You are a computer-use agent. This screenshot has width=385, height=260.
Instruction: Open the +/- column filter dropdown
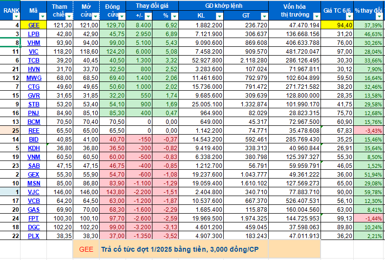(148, 17)
